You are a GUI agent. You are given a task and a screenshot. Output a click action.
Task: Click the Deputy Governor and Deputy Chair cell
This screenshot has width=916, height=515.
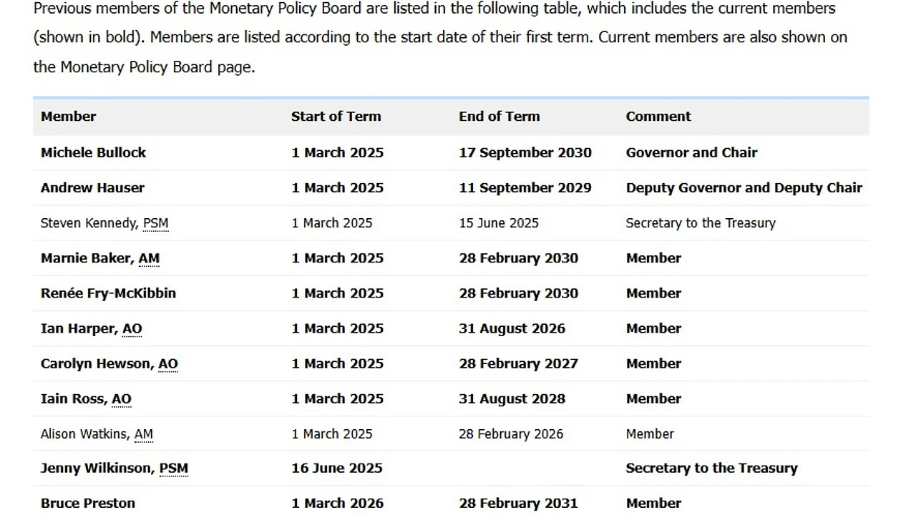click(744, 187)
